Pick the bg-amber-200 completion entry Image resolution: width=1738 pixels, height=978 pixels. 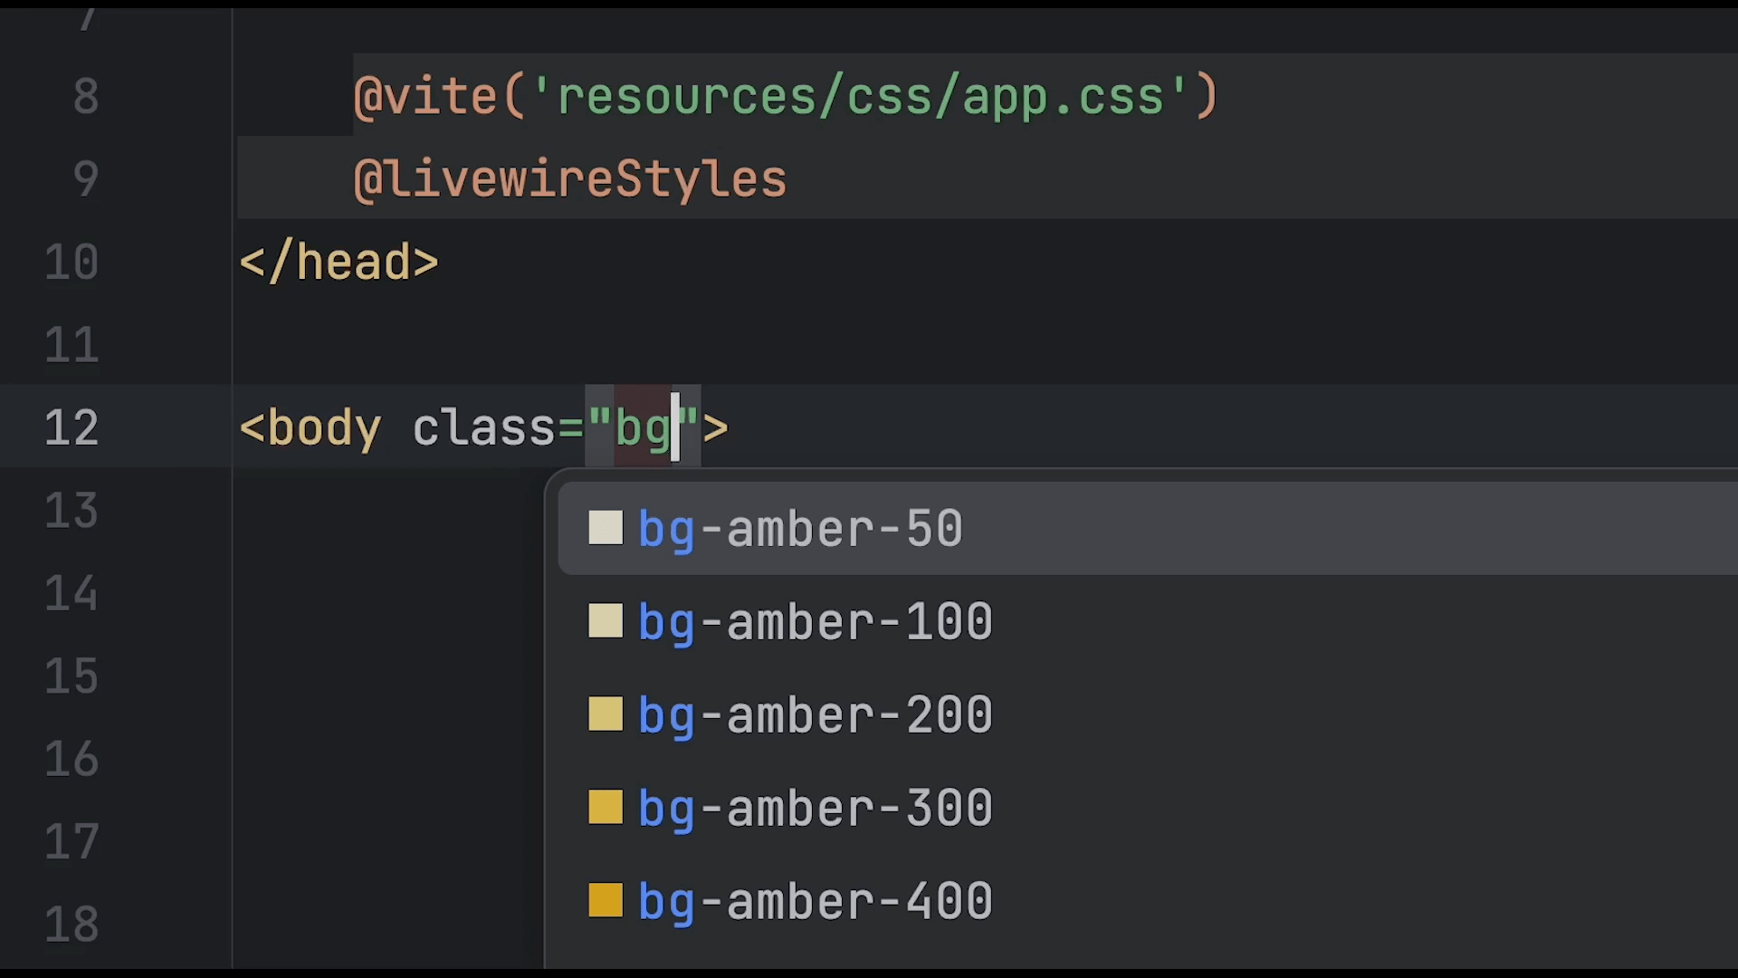[x=815, y=715]
